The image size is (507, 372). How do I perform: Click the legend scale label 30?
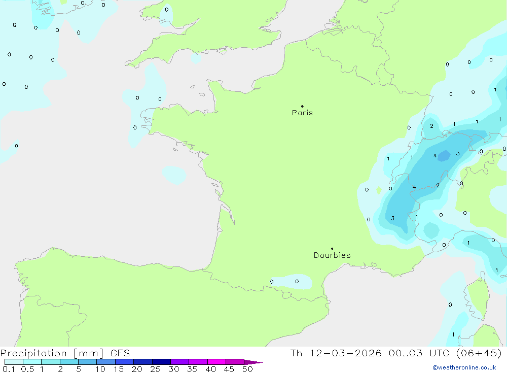point(174,369)
